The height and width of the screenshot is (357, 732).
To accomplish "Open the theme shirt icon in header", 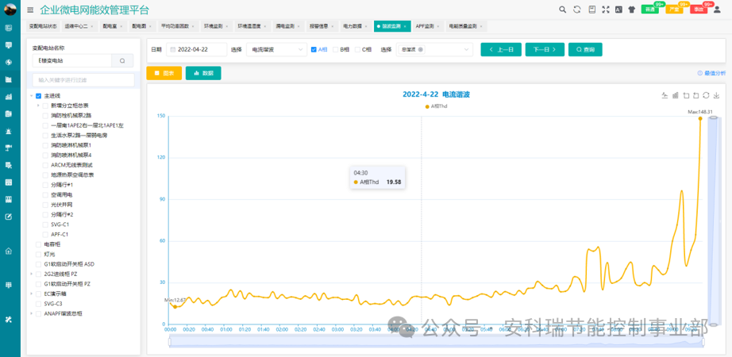I will (x=632, y=10).
